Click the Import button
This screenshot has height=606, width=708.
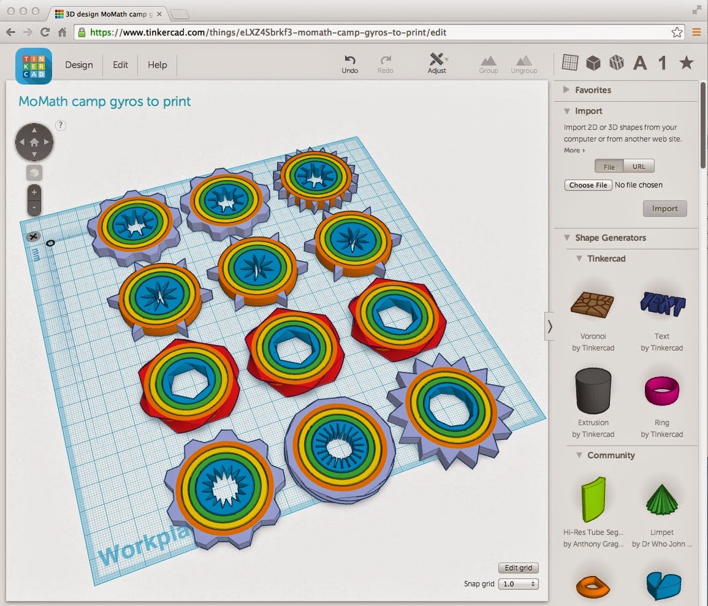[x=664, y=208]
